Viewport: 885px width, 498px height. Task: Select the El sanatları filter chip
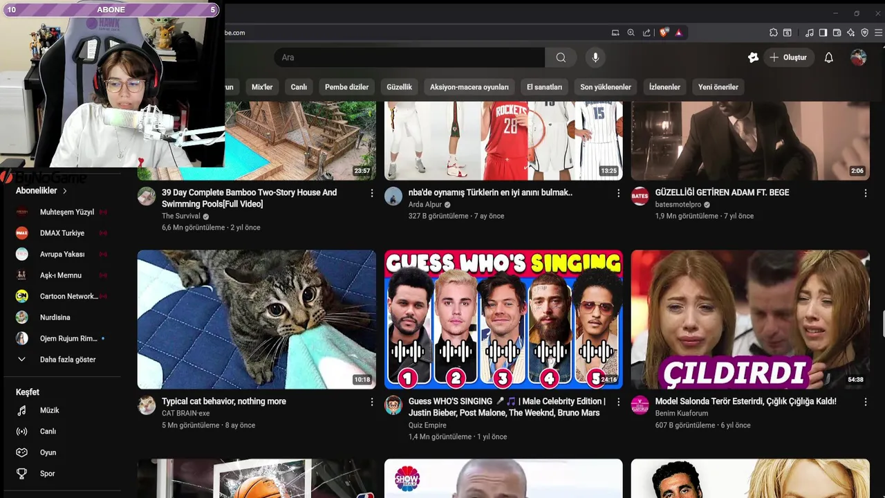544,87
